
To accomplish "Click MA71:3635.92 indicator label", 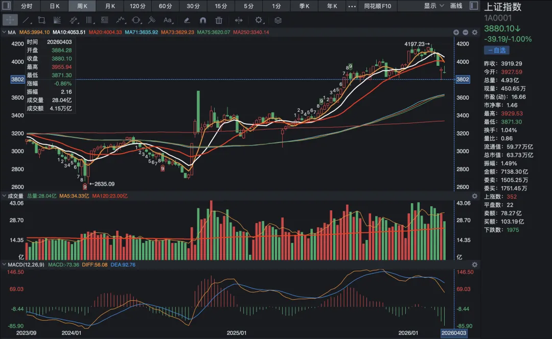I will pos(142,32).
